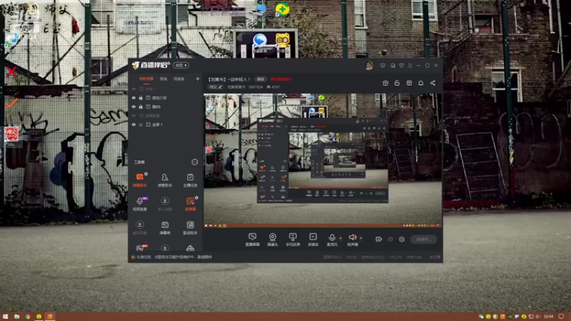Toggle visibility of the 游戏介绍 source

pyautogui.click(x=133, y=98)
